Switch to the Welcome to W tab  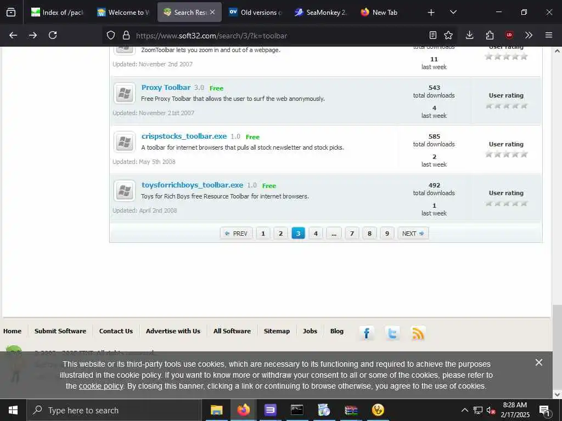pos(123,12)
